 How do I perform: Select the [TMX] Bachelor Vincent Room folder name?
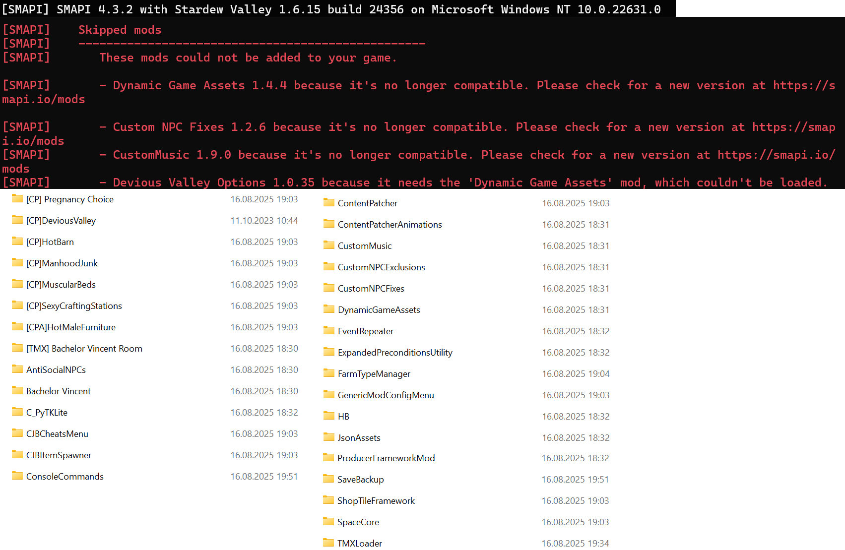[x=84, y=349]
